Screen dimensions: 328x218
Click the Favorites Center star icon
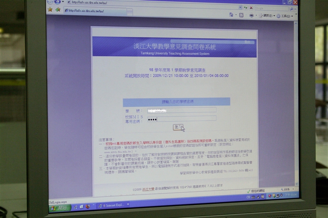(50, 9)
